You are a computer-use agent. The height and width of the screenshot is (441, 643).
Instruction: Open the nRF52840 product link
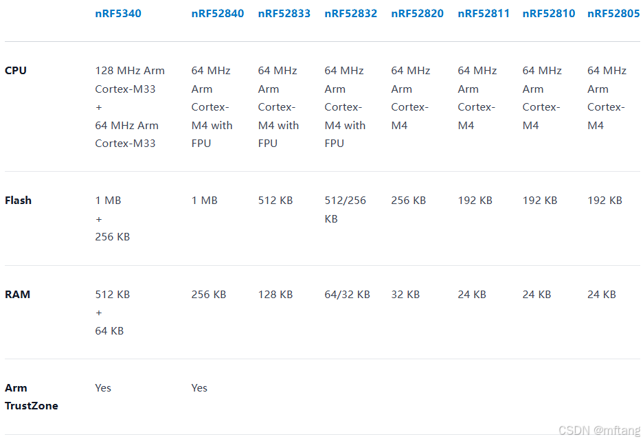coord(217,14)
